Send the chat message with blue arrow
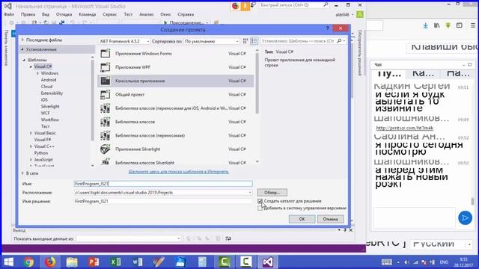 [465, 217]
